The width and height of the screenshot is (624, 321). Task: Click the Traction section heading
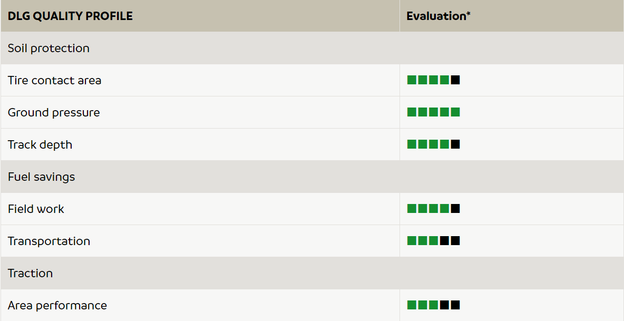pyautogui.click(x=30, y=273)
